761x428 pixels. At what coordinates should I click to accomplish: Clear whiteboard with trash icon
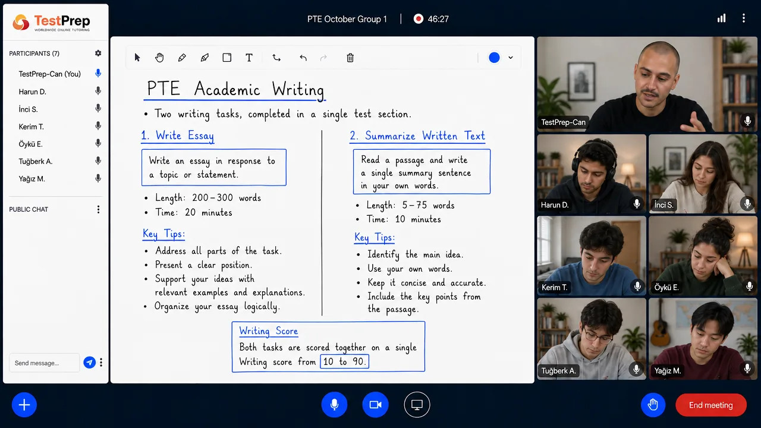click(x=350, y=58)
